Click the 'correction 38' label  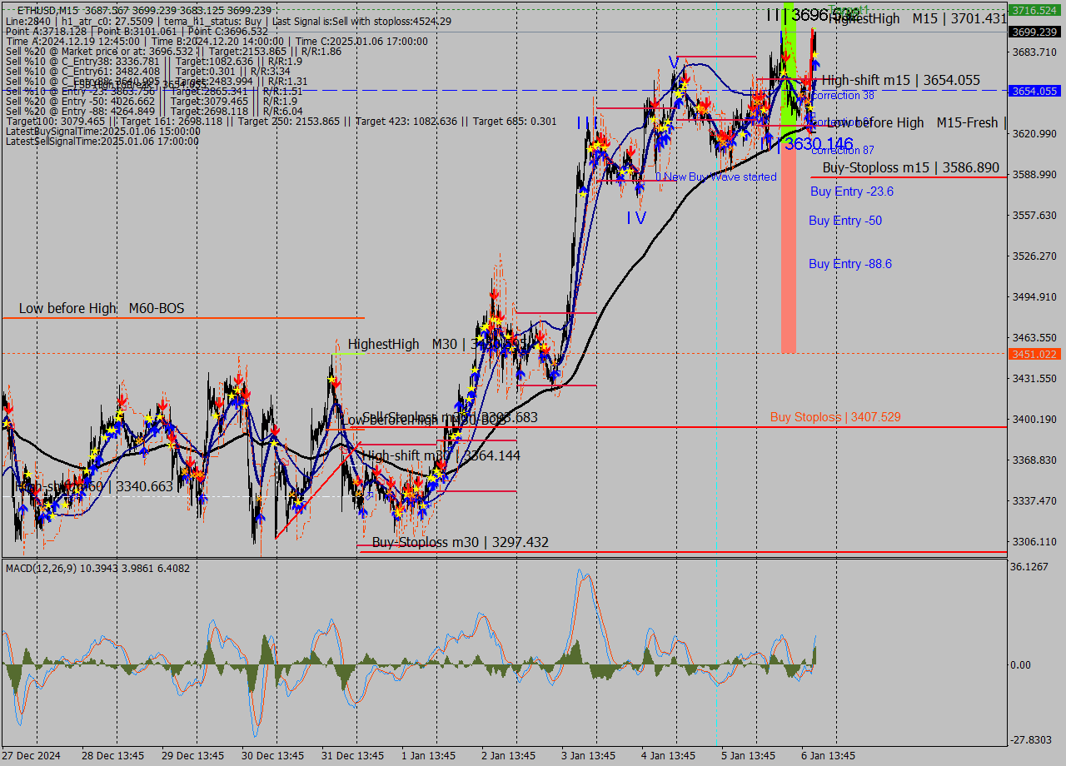(843, 96)
